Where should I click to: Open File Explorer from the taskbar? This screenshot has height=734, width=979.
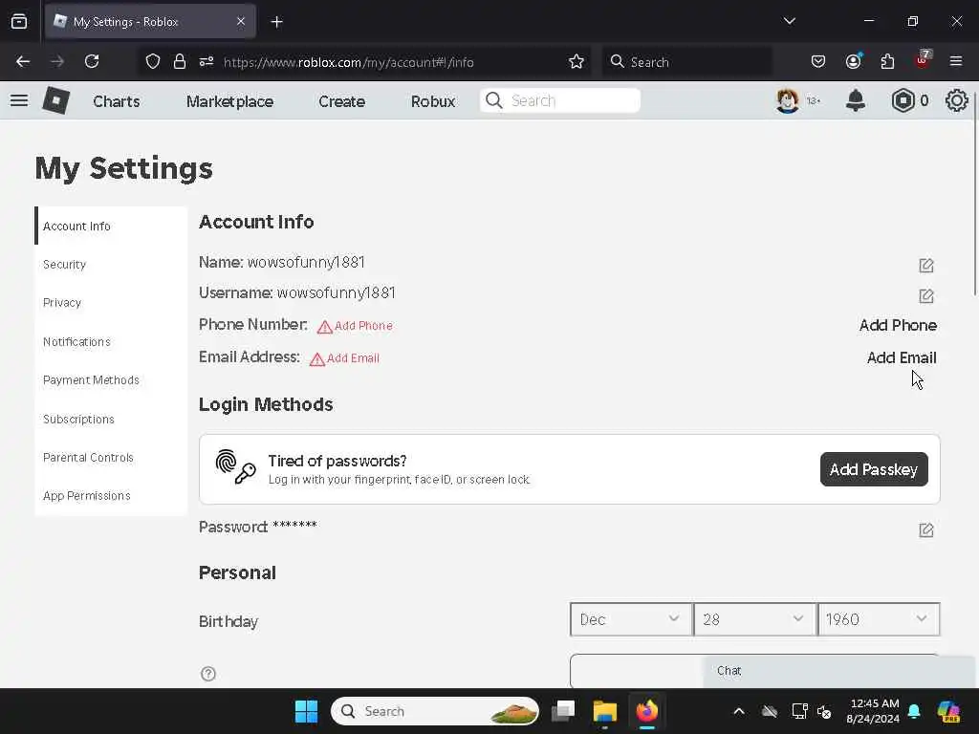(x=604, y=711)
